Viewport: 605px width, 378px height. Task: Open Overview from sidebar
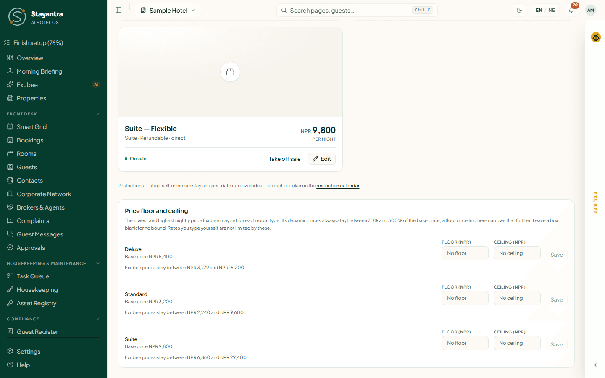pyautogui.click(x=53, y=58)
